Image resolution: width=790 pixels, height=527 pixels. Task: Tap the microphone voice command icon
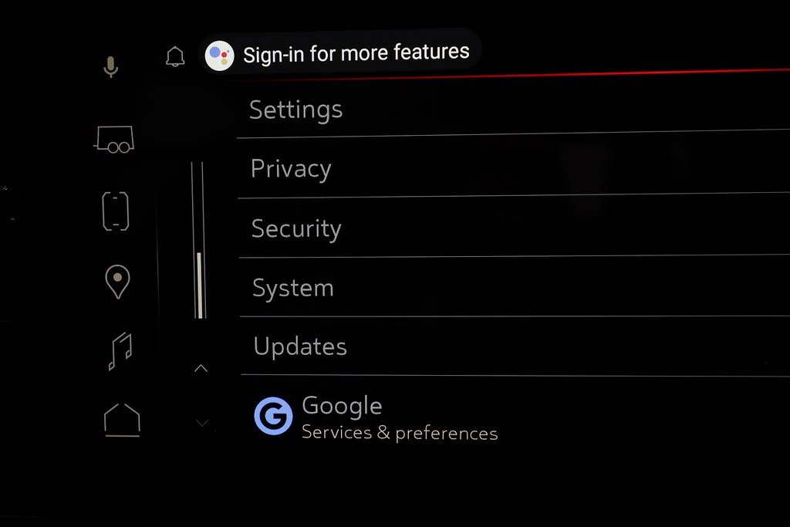tap(111, 66)
